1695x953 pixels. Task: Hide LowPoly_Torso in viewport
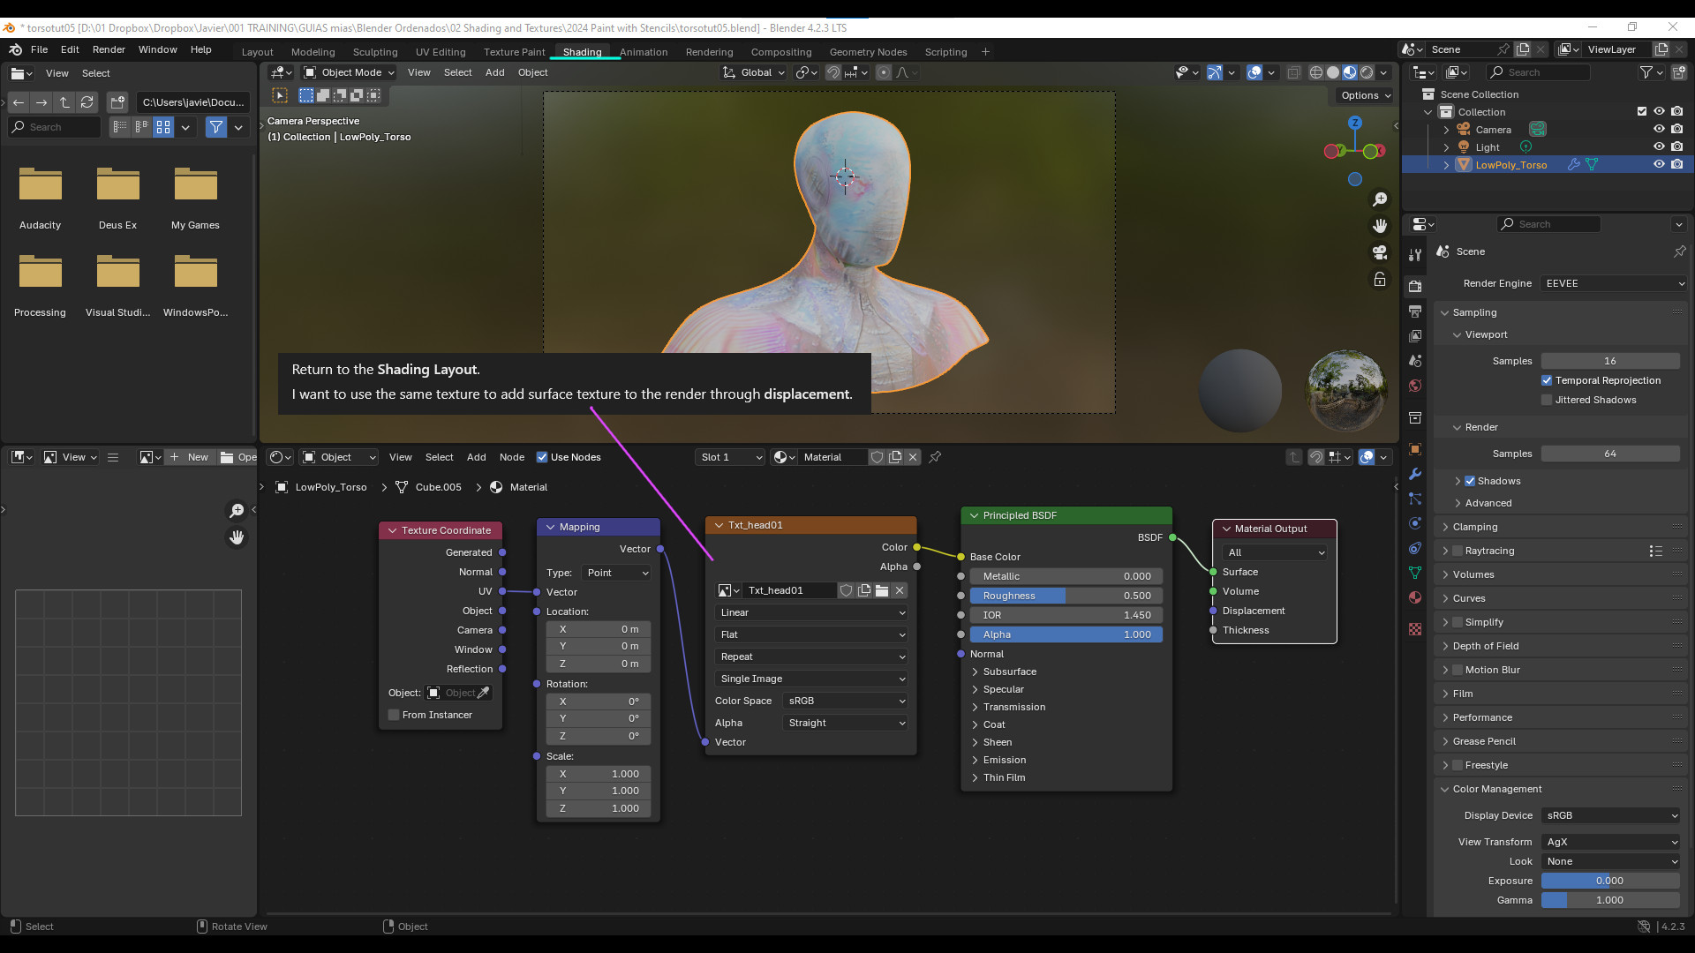click(x=1659, y=164)
